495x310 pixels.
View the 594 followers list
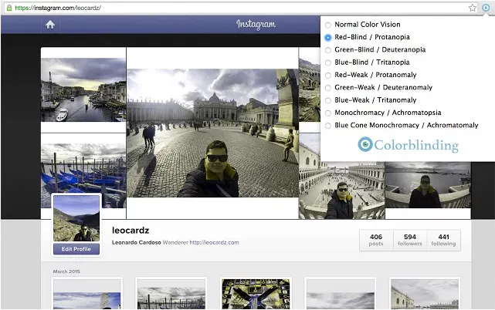coord(410,240)
